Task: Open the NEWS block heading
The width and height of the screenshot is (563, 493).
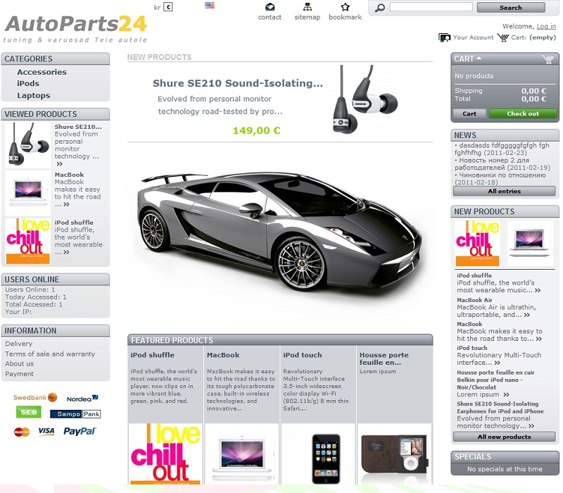Action: coord(465,135)
